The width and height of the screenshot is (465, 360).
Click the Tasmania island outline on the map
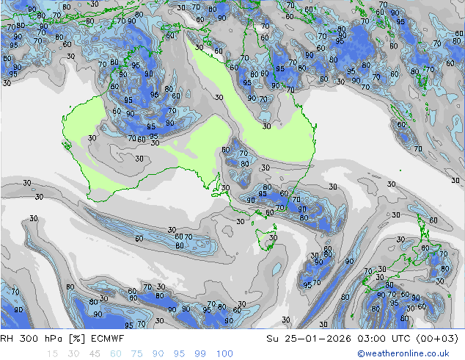(x=266, y=239)
